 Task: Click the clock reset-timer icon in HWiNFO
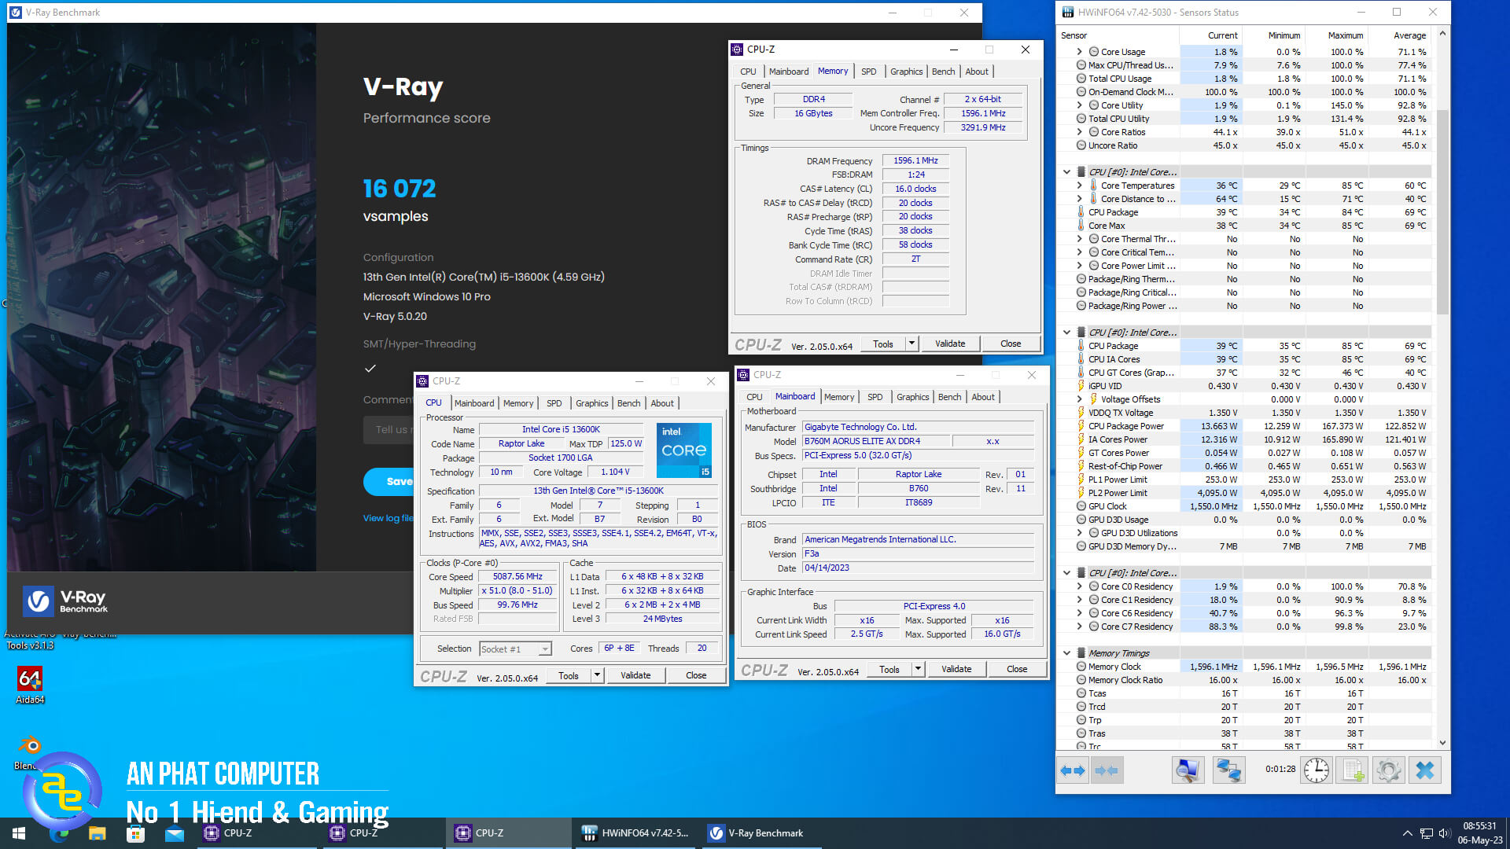(1317, 770)
